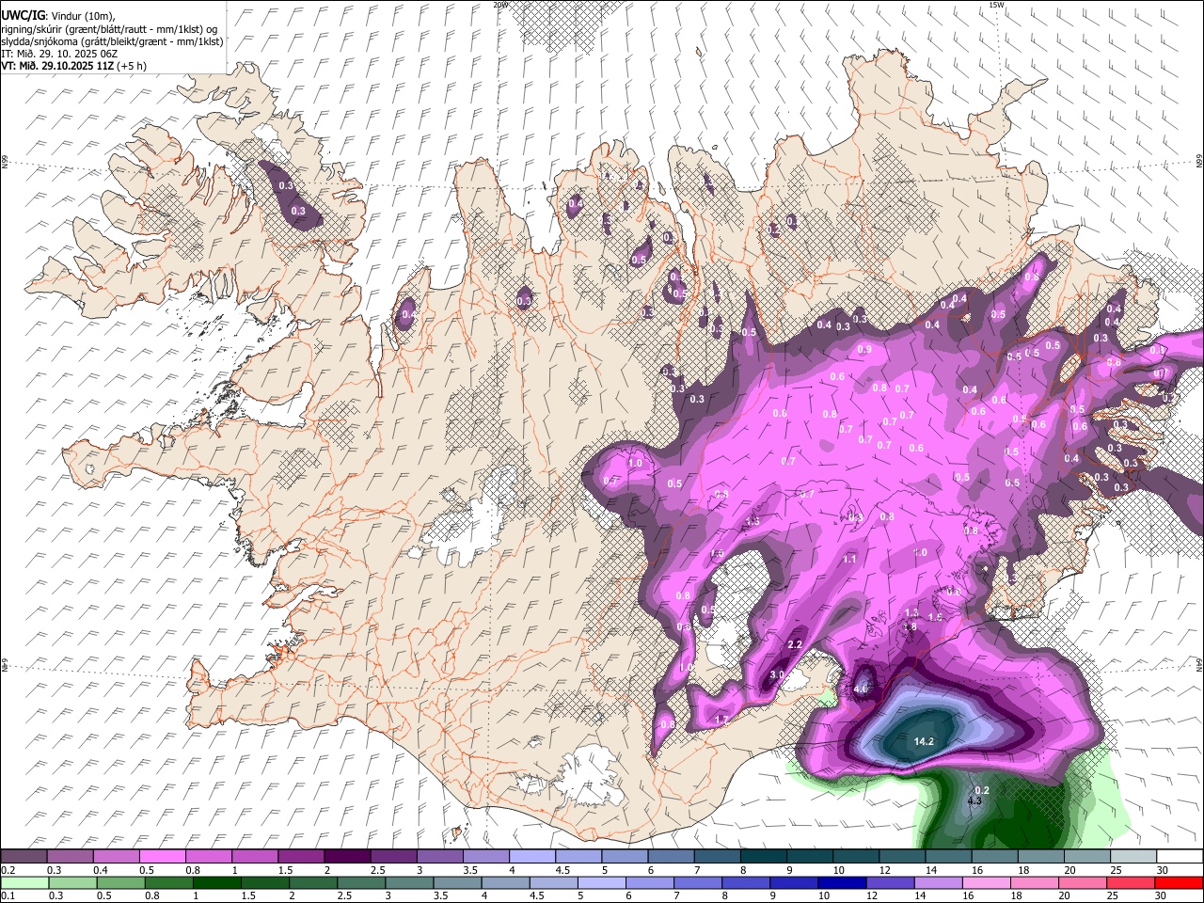
Task: Click the 1.1 value on the map
Action: tap(849, 559)
